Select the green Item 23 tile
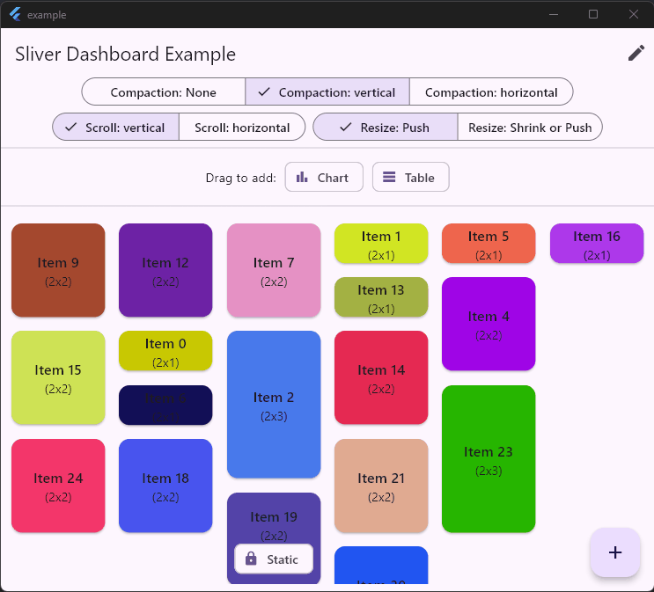This screenshot has width=654, height=592. (x=489, y=459)
